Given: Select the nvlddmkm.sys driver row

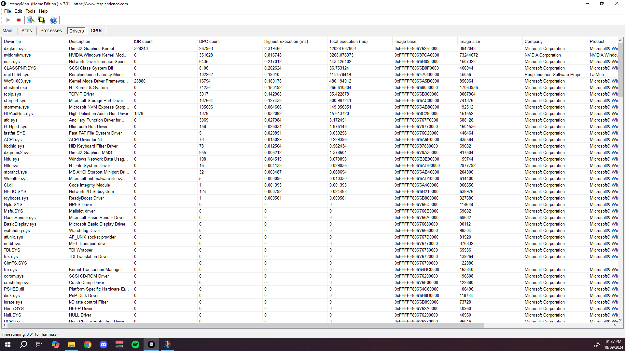Looking at the screenshot, I should pyautogui.click(x=17, y=55).
